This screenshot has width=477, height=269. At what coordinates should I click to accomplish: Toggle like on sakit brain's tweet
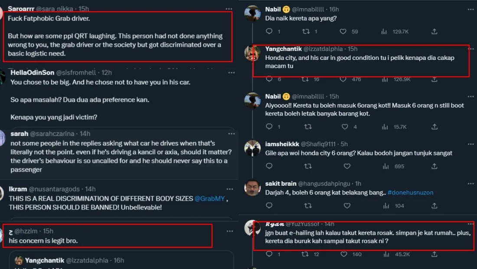point(347,206)
